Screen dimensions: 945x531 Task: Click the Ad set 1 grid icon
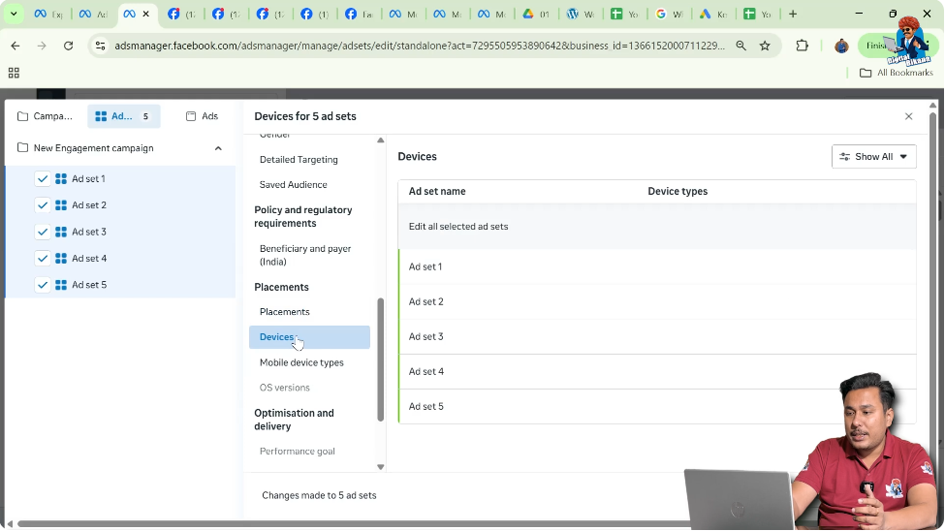tap(61, 179)
